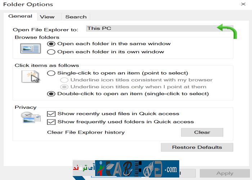Switch to the View tab
This screenshot has height=180, width=252.
coord(47,17)
